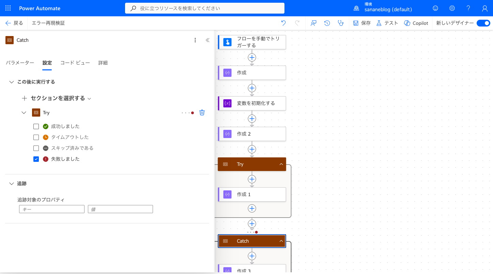Screen dimensions: 493x274
Task: Open version history clock icon
Action: (327, 23)
